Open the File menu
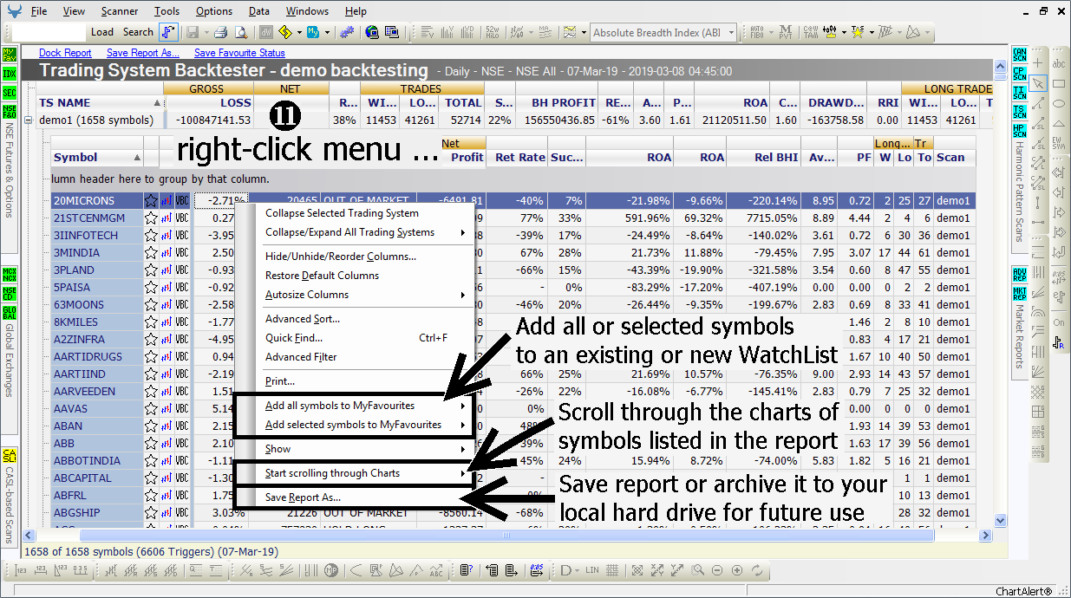Image resolution: width=1071 pixels, height=598 pixels. pyautogui.click(x=39, y=11)
